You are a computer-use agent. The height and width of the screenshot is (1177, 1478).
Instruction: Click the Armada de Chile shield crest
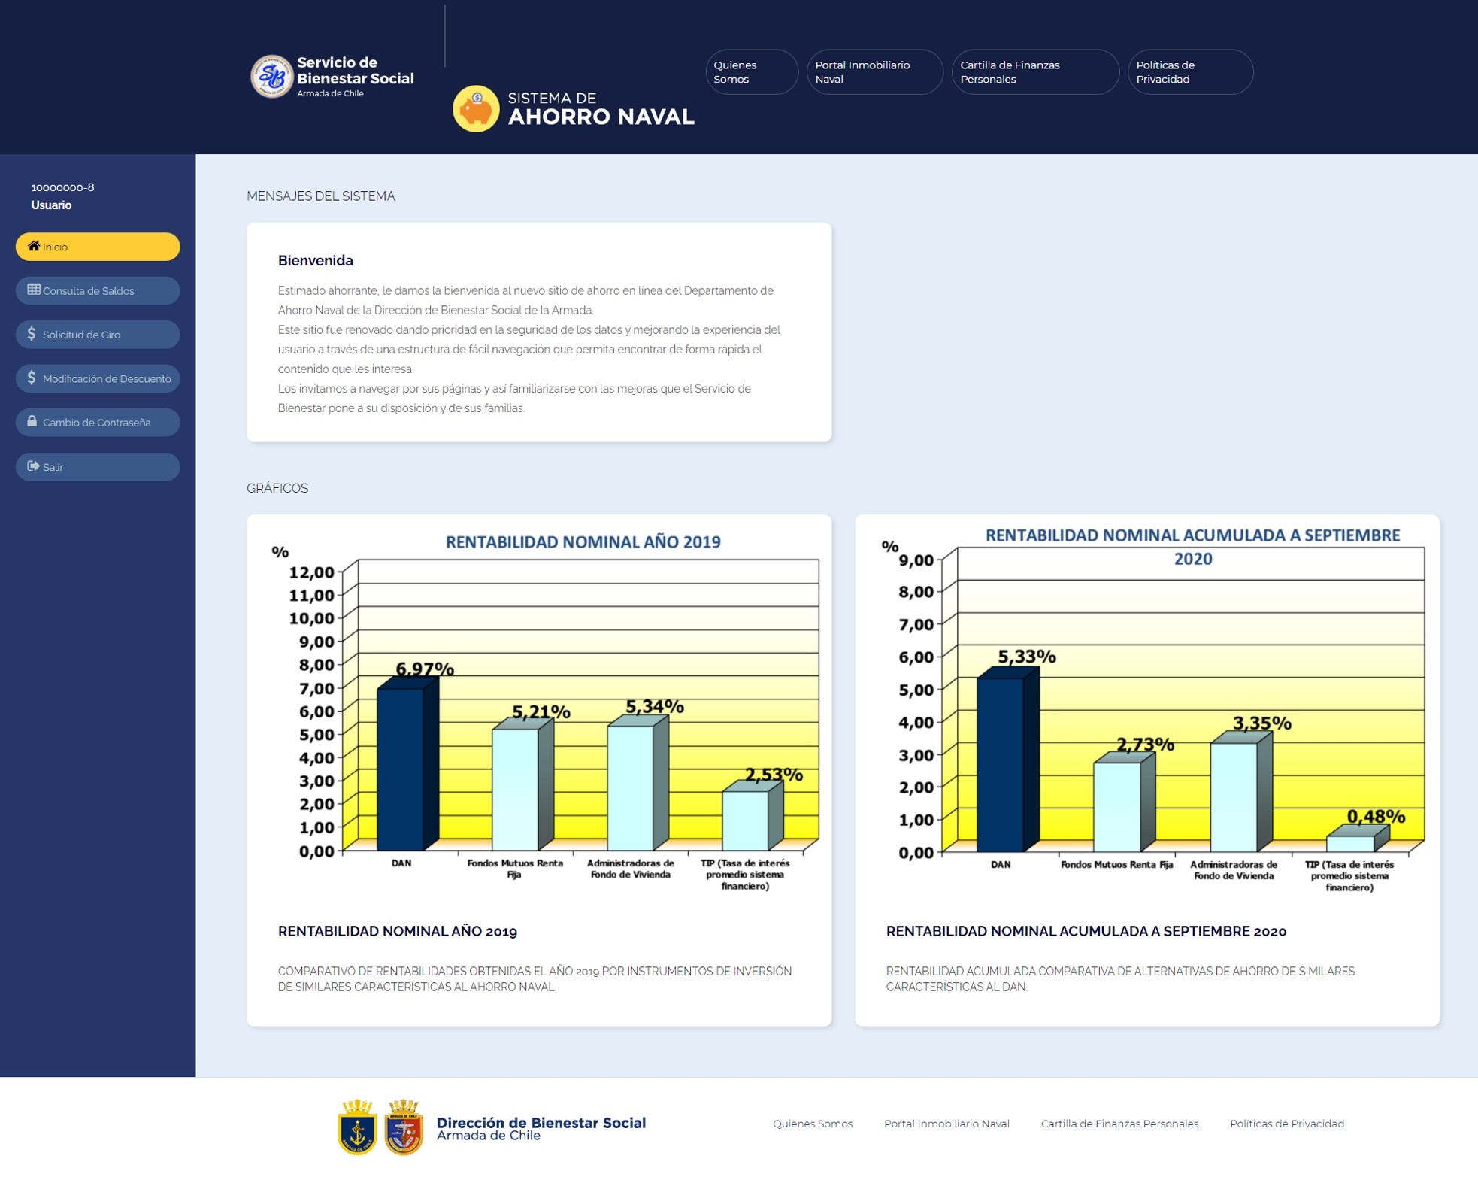[404, 1127]
